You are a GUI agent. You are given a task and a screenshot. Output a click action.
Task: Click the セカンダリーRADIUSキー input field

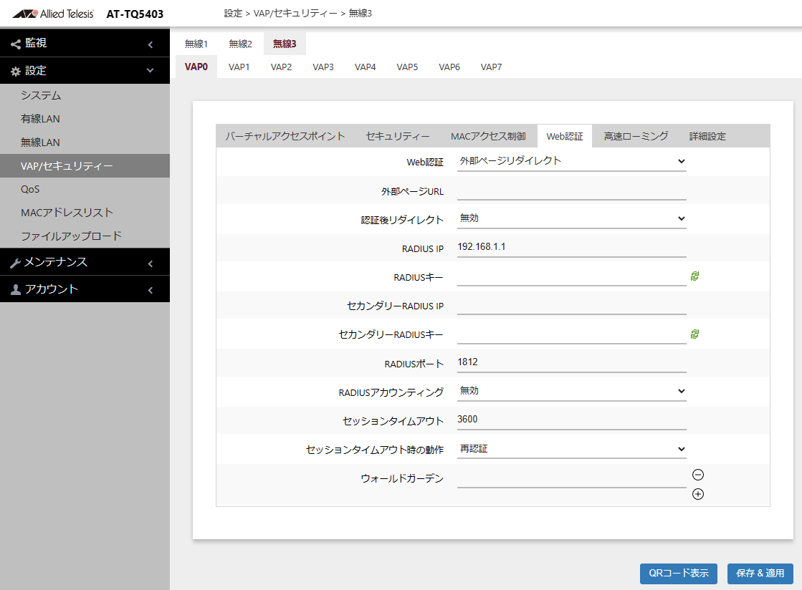click(571, 334)
